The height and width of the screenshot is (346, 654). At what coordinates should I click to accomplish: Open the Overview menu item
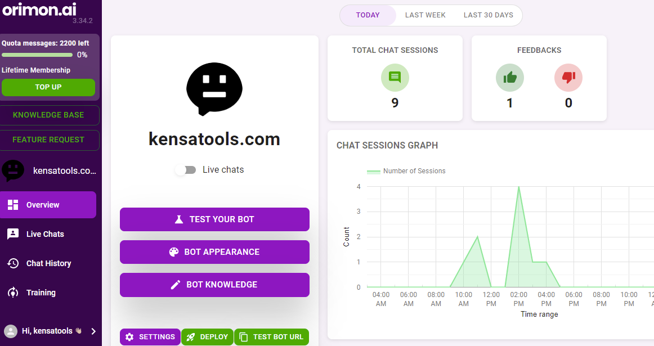(48, 205)
